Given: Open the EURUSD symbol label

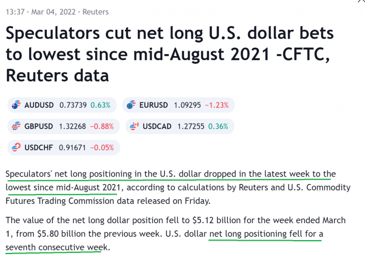Looking at the screenshot, I should coord(154,105).
